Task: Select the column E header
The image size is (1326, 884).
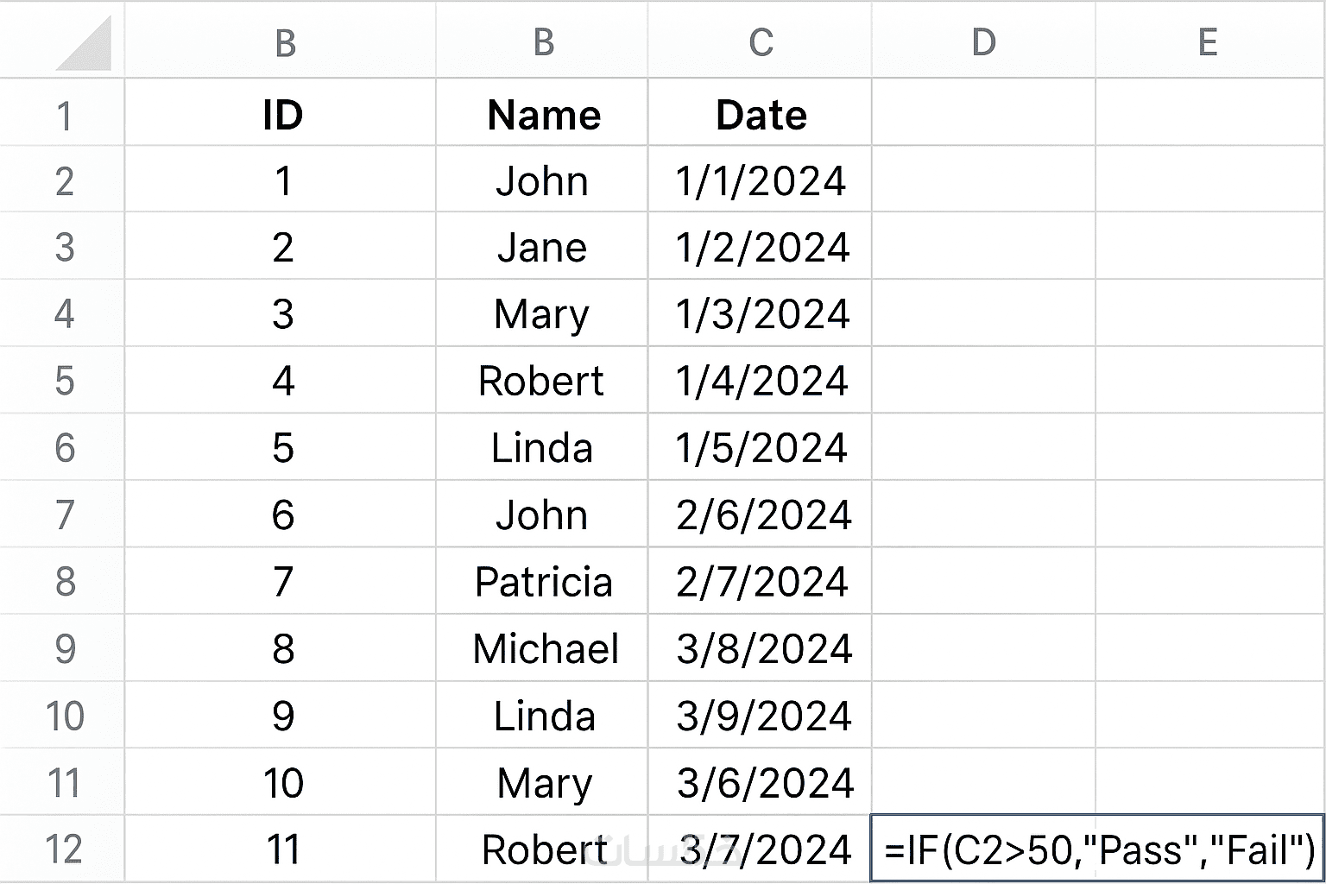Action: click(1208, 41)
